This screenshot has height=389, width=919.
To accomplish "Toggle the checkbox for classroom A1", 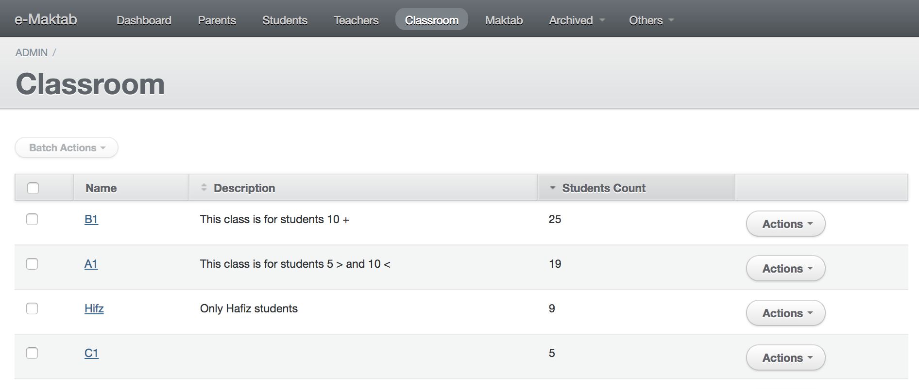I will pyautogui.click(x=32, y=264).
